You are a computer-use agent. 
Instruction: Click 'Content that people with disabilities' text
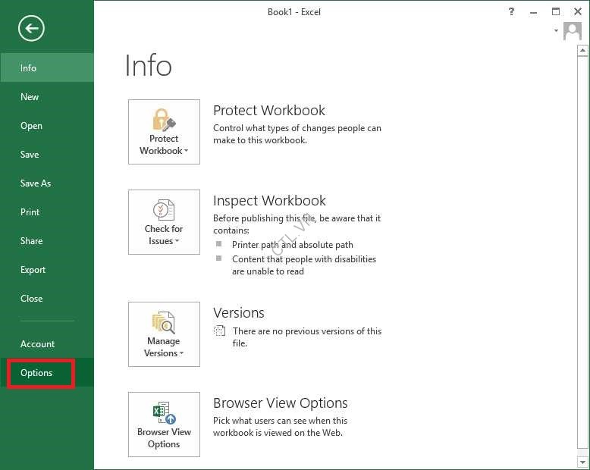click(x=304, y=259)
